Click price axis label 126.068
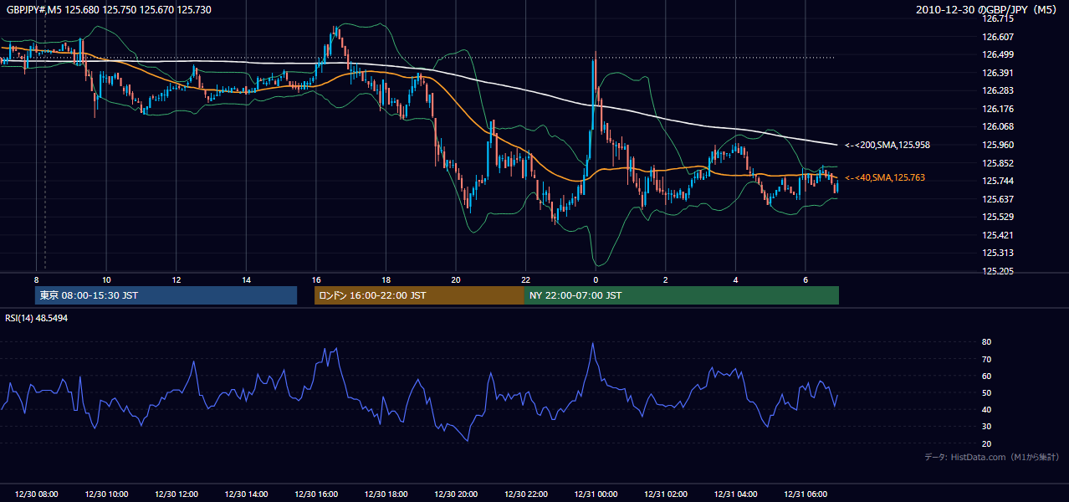The image size is (1069, 502). [998, 126]
